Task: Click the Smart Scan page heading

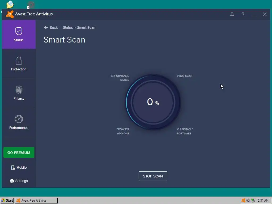Action: point(64,40)
